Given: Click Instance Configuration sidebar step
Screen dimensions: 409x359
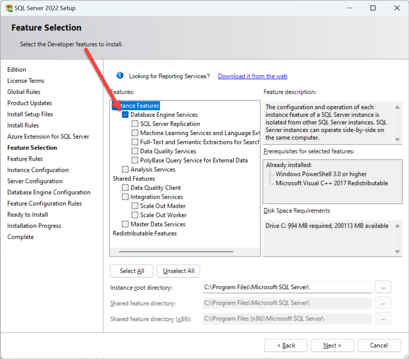Looking at the screenshot, I should (x=38, y=170).
